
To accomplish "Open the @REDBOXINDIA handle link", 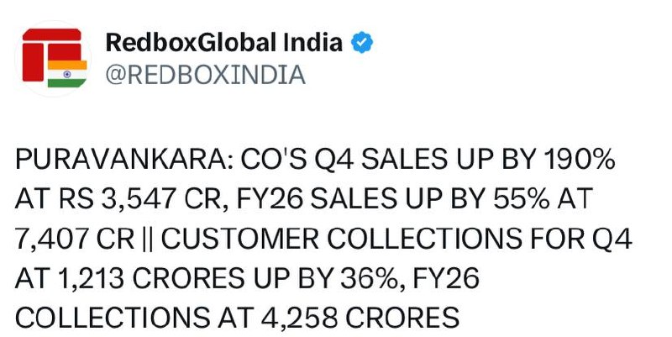I will 204,75.
